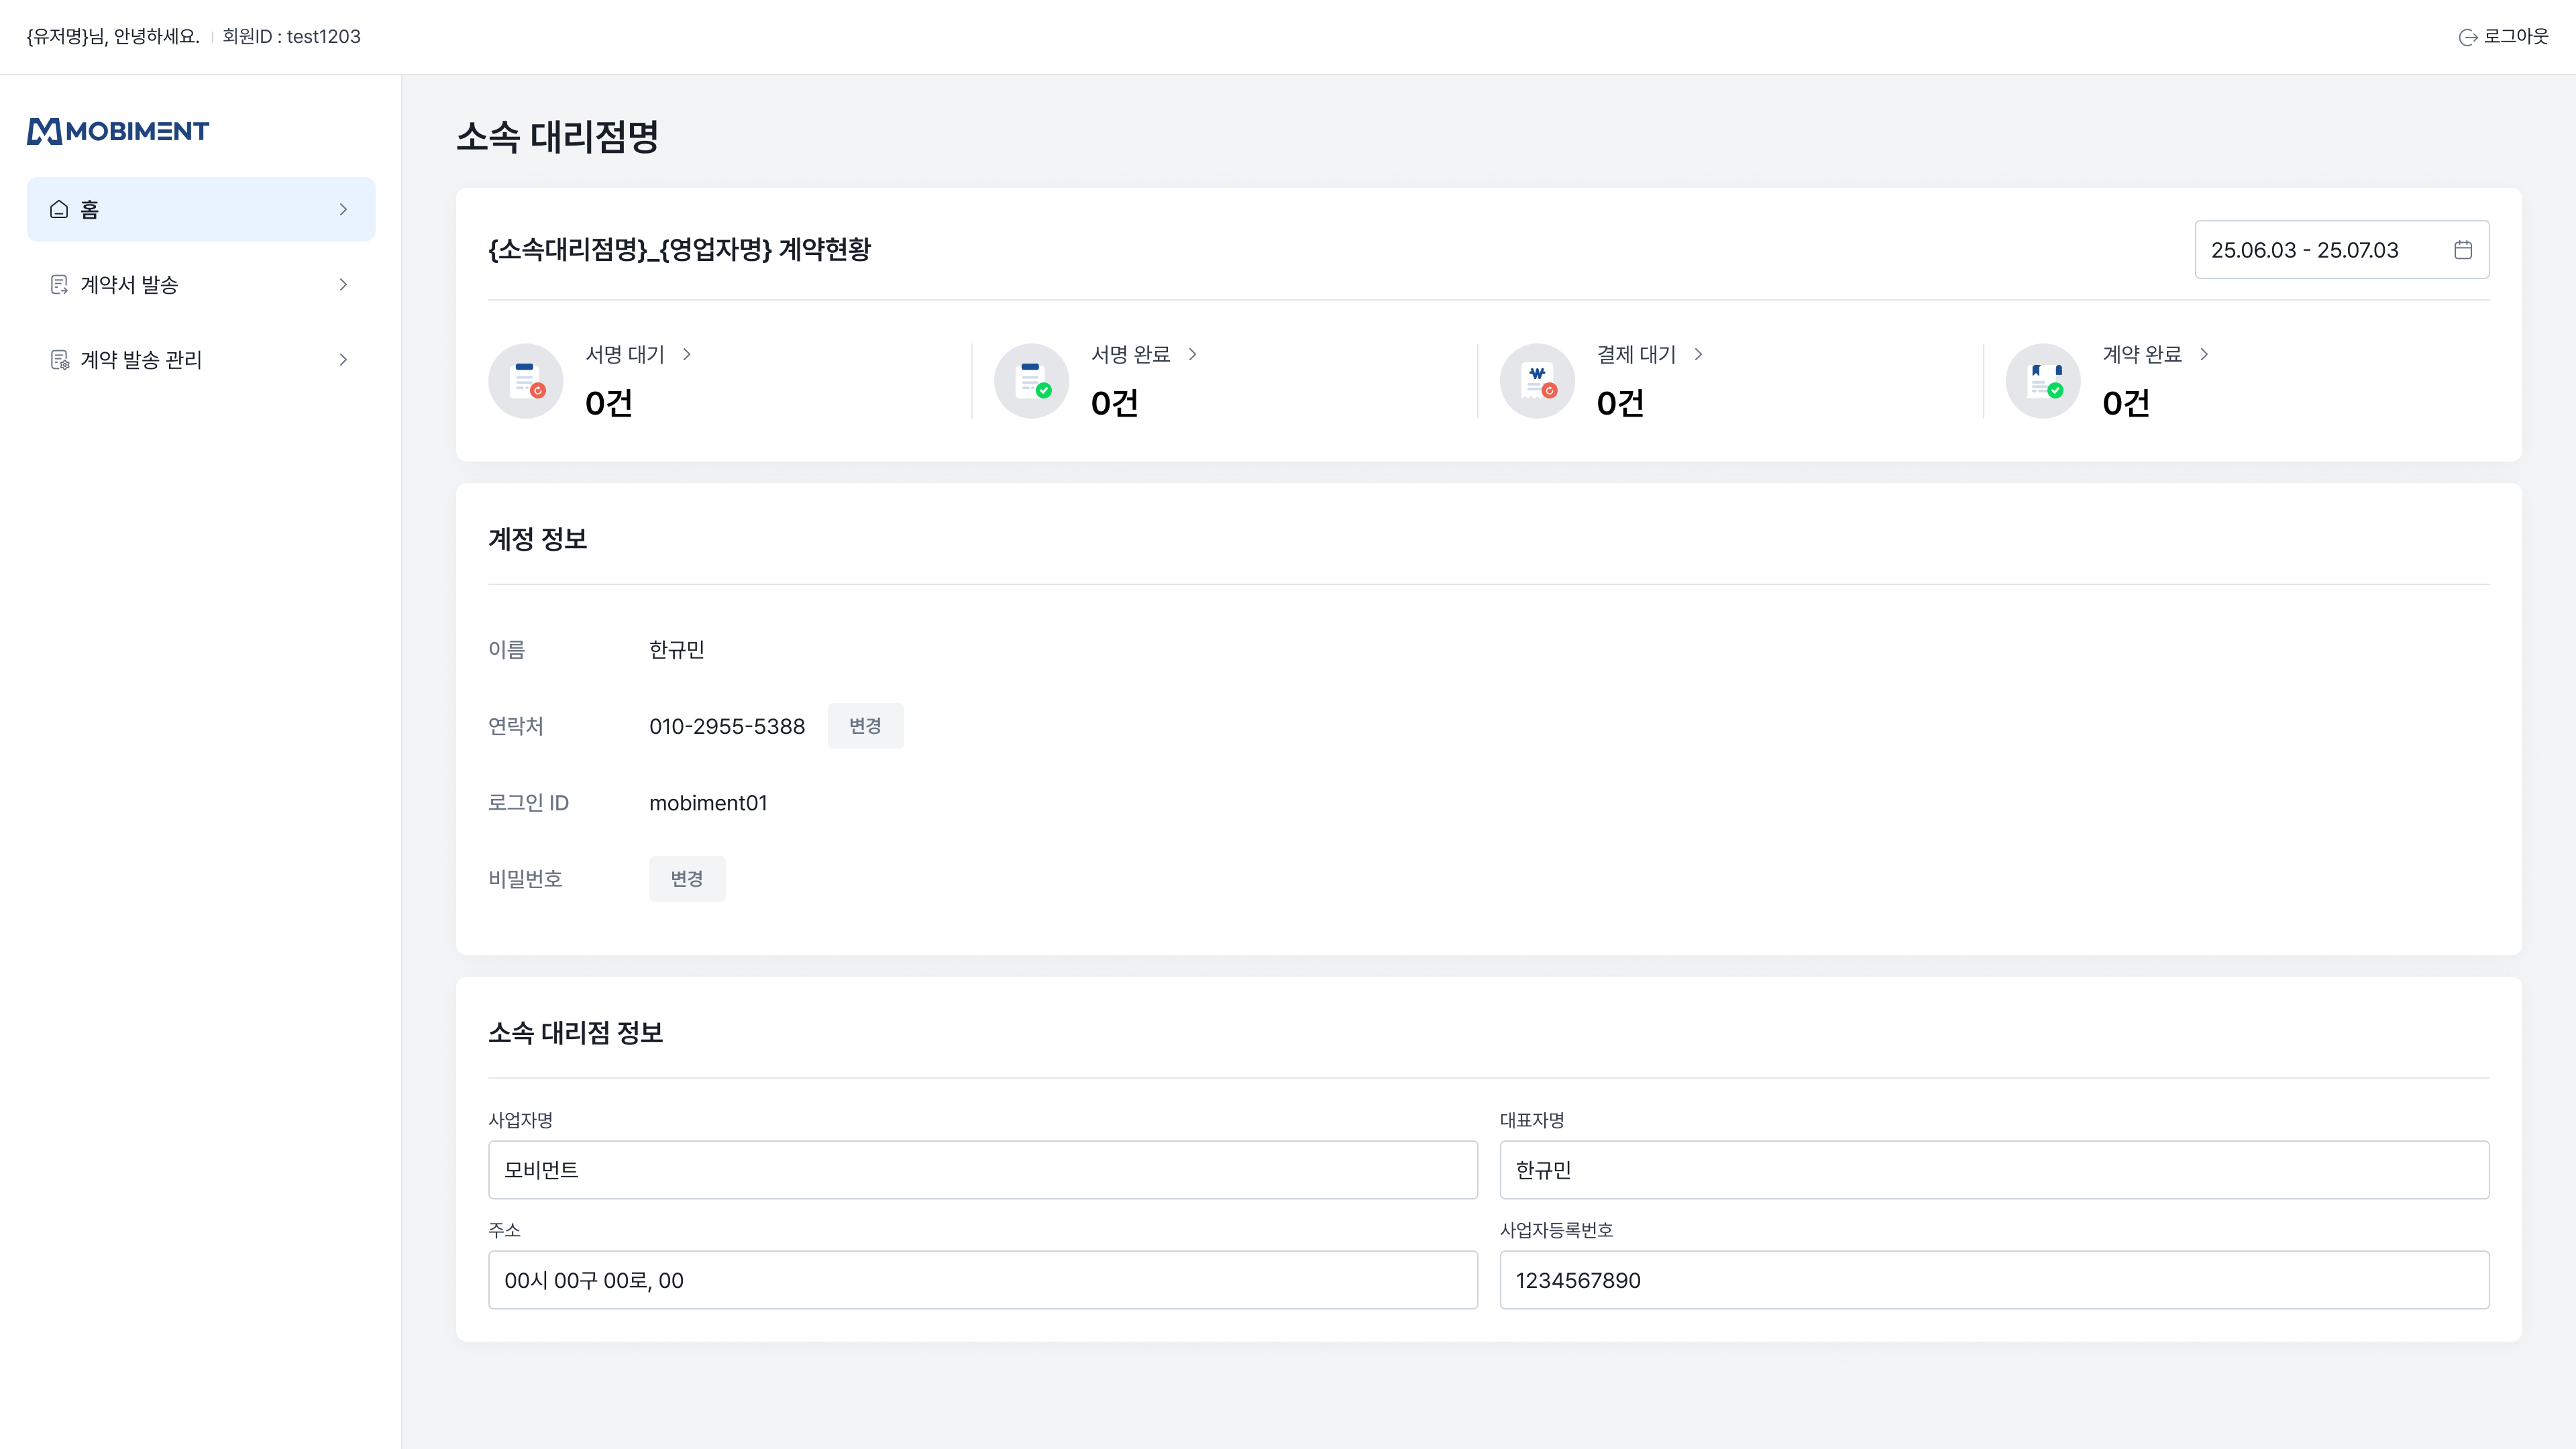Screen dimensions: 2576x1449
Task: Click the 결제 대기 receipt icon
Action: pyautogui.click(x=1538, y=381)
